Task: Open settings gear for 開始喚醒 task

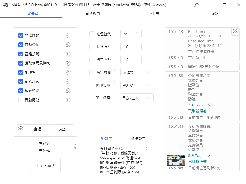Action: click(68, 36)
